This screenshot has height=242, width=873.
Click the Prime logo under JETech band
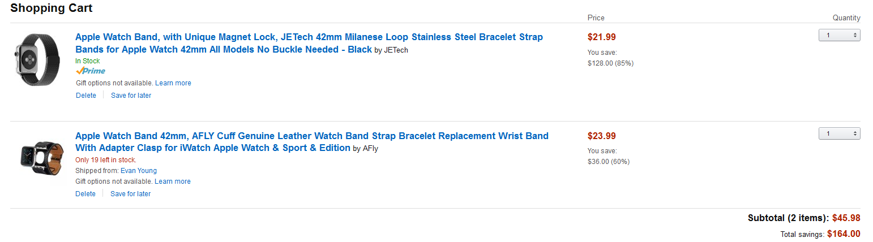click(x=91, y=71)
